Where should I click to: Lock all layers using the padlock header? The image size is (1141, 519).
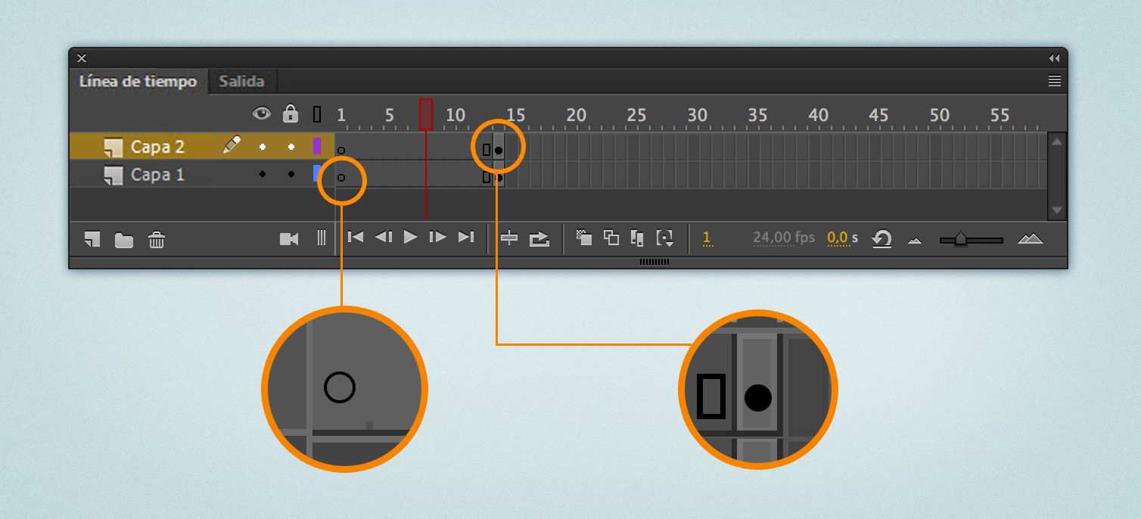point(288,113)
